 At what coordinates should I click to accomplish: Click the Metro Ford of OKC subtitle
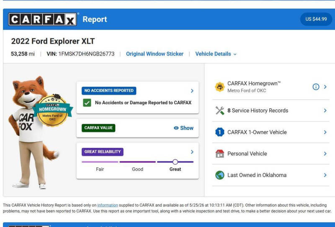pos(247,91)
